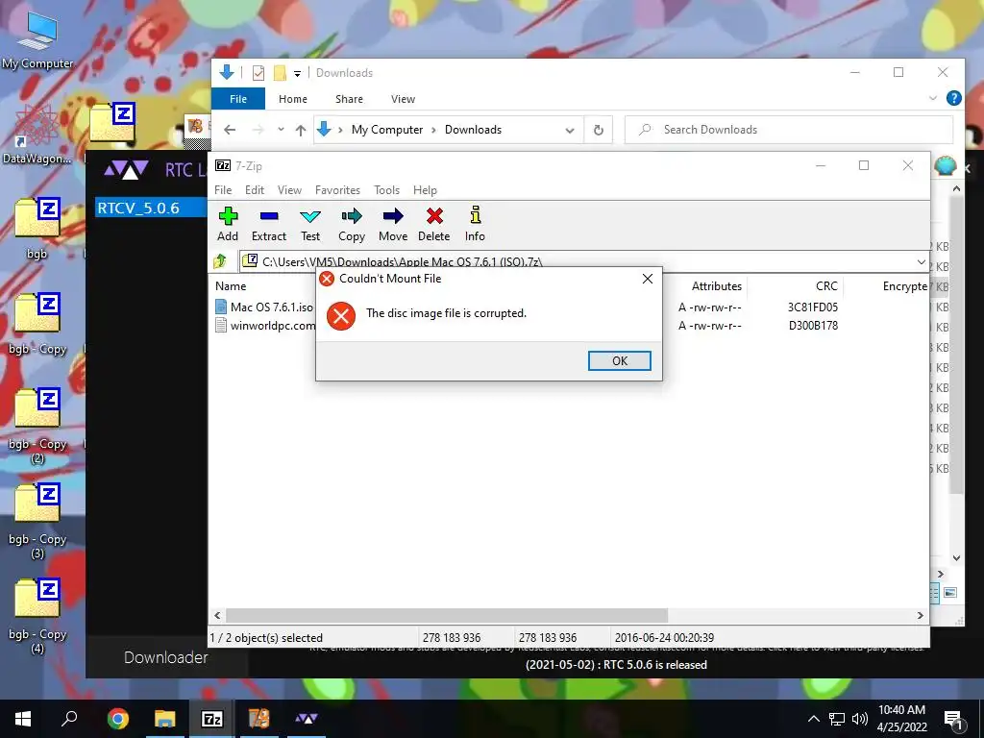Screen dimensions: 984x738
Task: Open recent locations dropdown in Explorer
Action: [281, 130]
